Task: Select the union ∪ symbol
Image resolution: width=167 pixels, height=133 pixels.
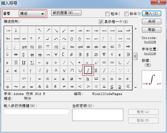Action: 80,70
